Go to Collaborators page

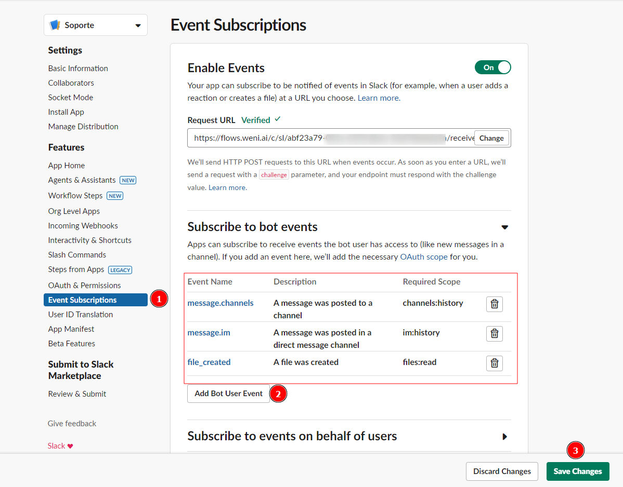[71, 83]
